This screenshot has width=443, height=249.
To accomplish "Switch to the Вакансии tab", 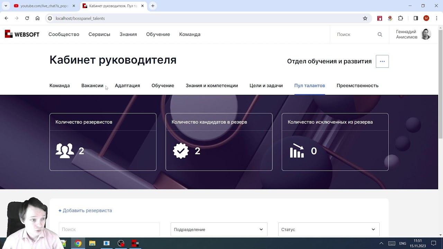I will (x=92, y=85).
